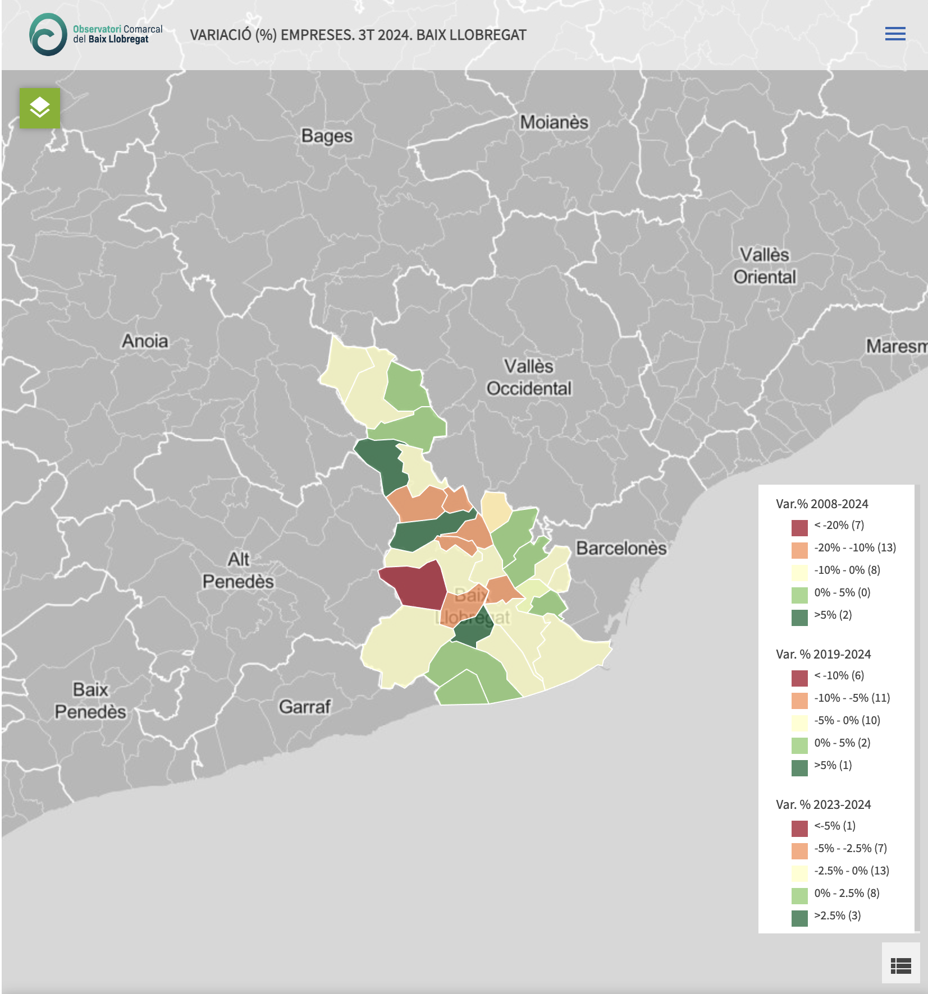
Task: Click legend heading 'Var. % 2023-2024'
Action: [x=824, y=804]
